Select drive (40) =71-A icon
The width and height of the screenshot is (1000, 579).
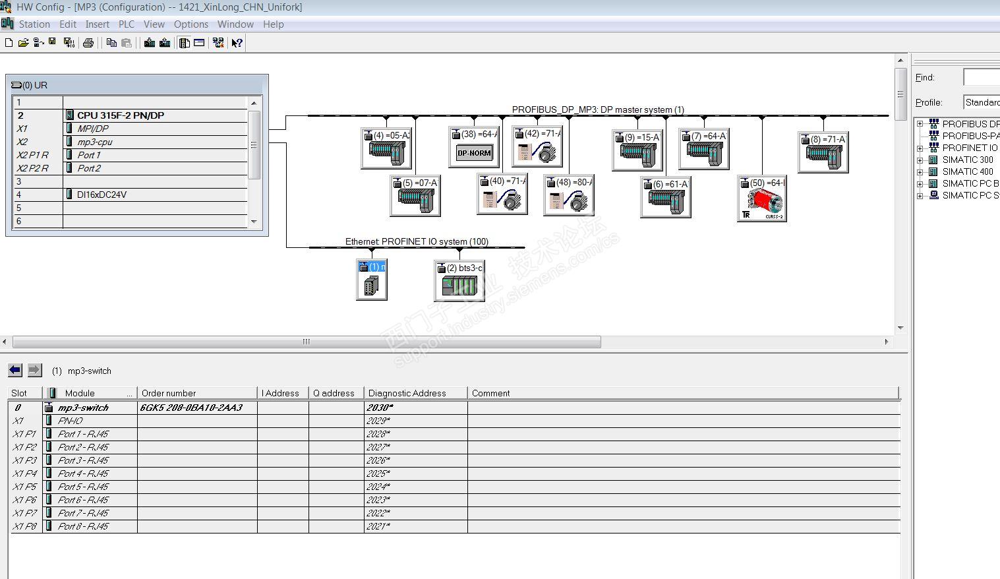502,194
